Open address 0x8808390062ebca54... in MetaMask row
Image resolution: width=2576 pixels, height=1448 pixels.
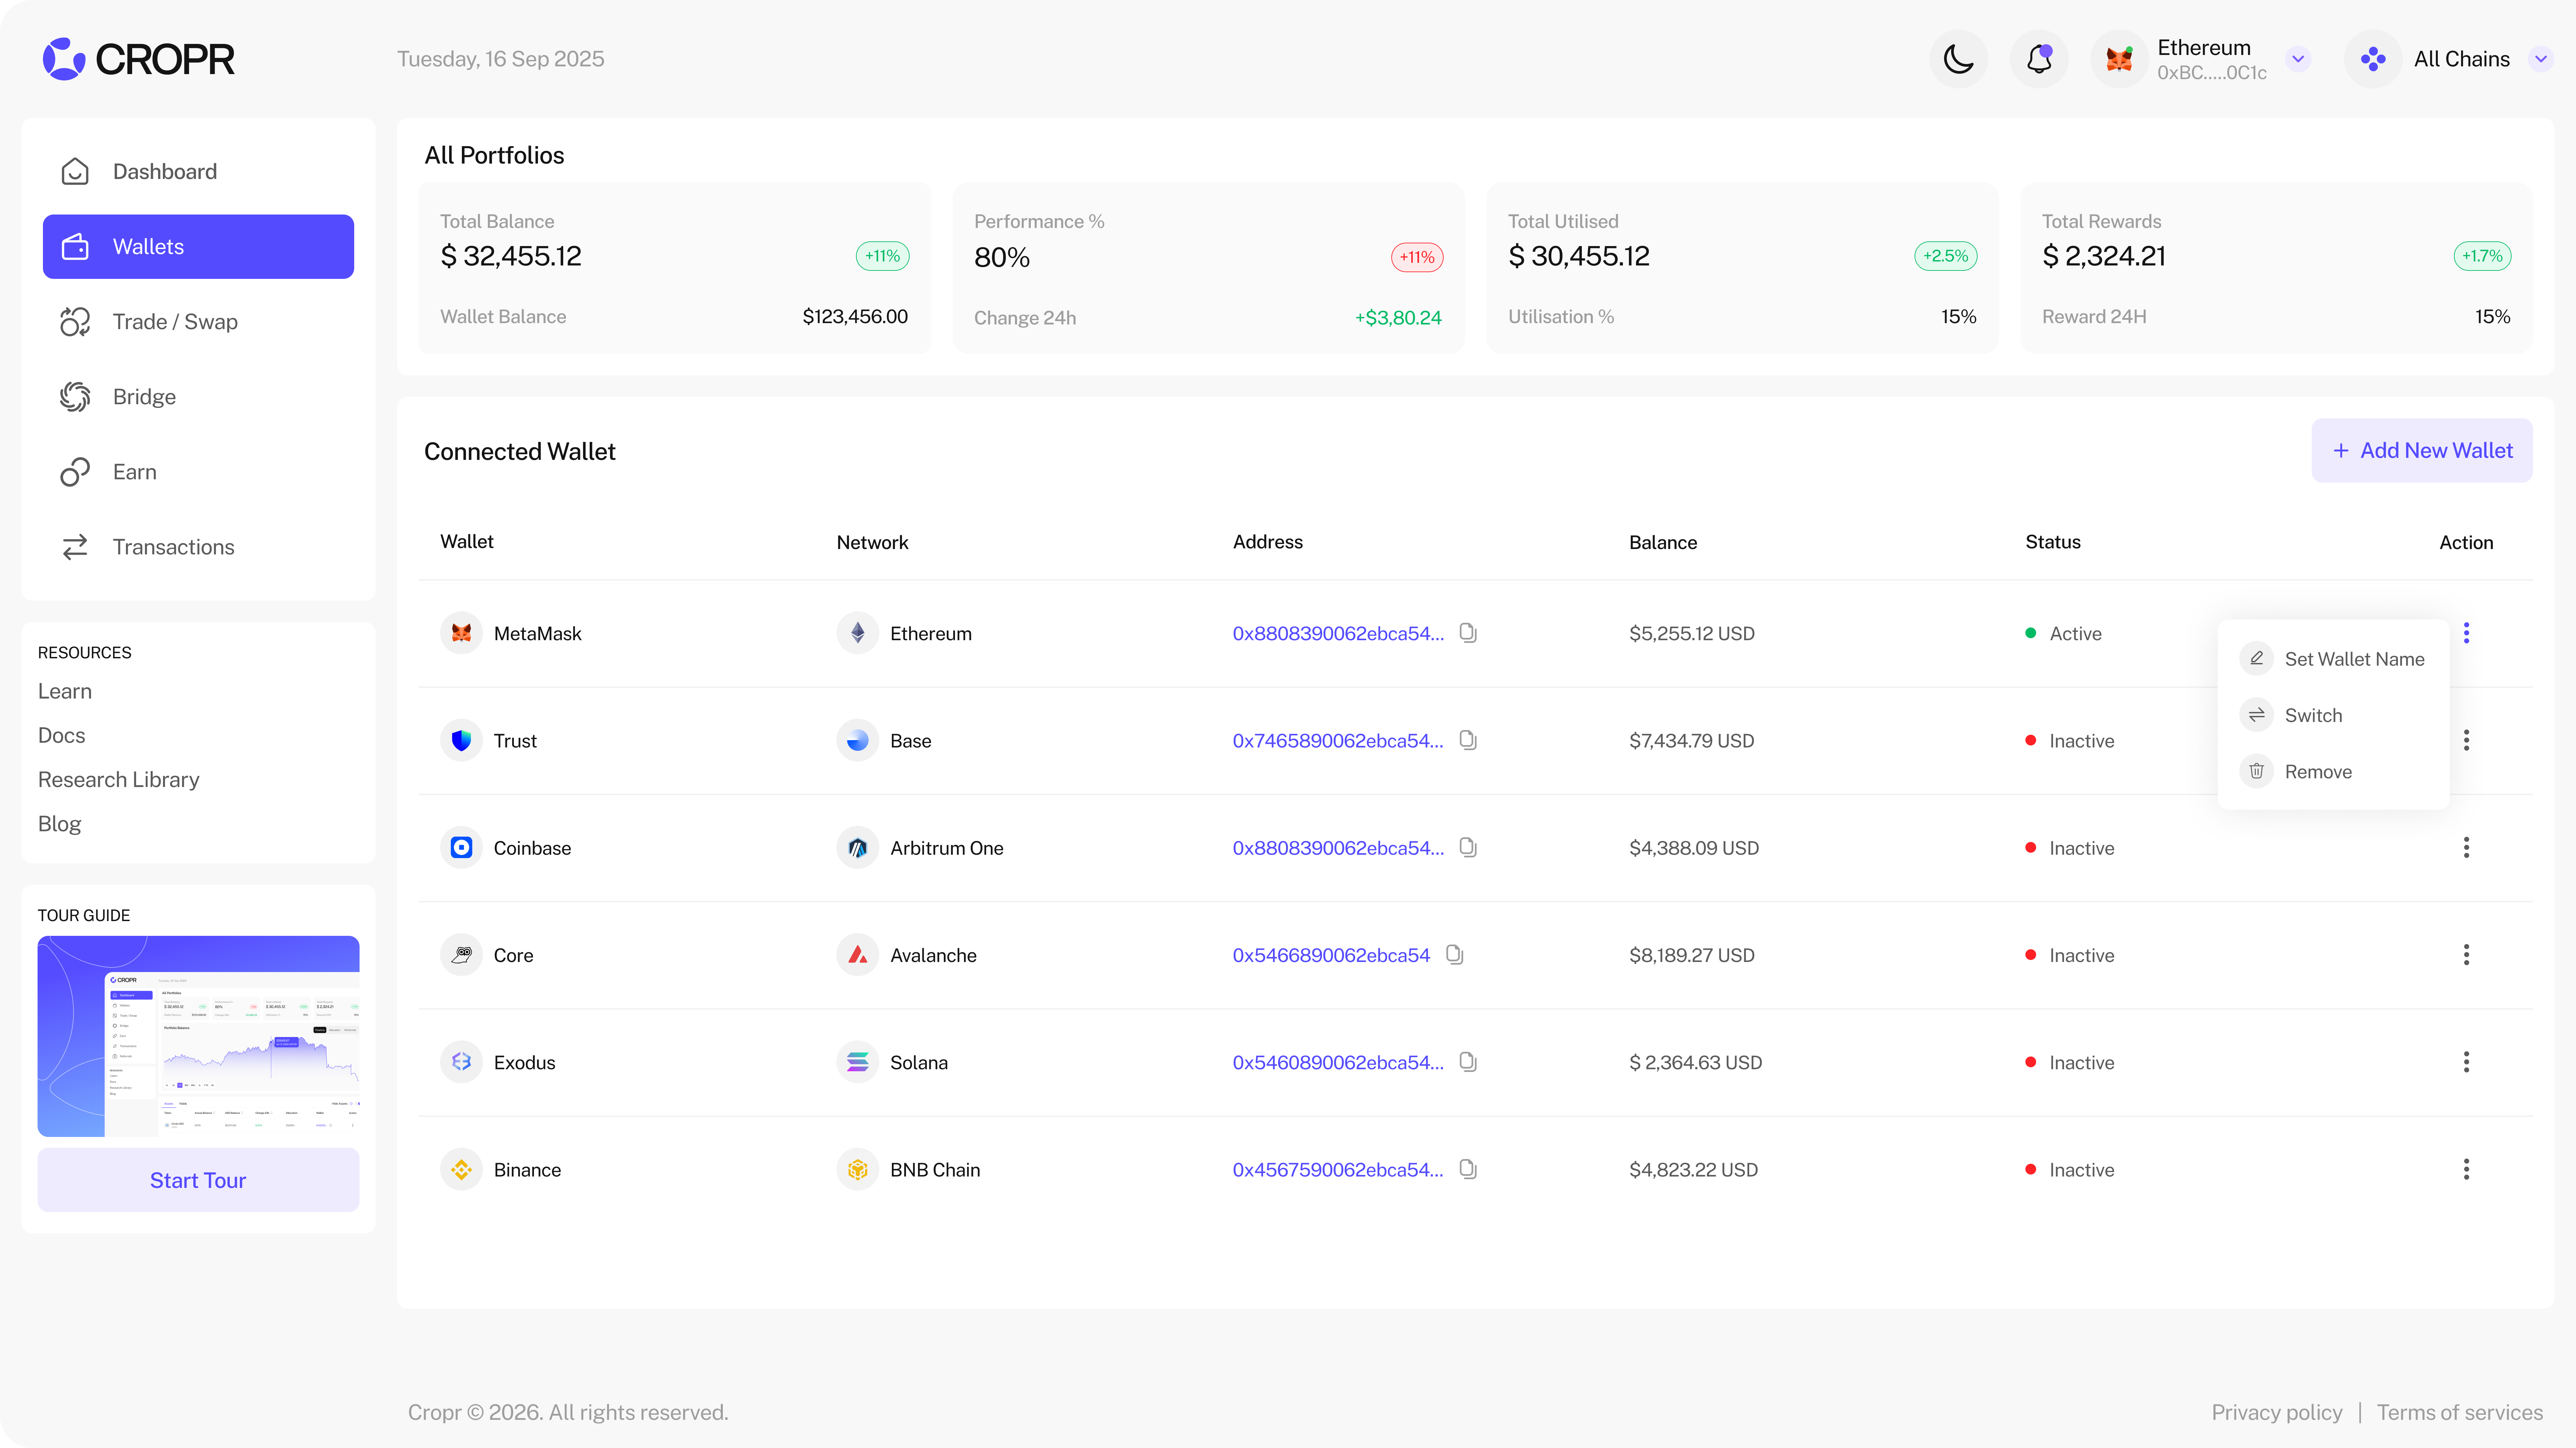(1338, 633)
